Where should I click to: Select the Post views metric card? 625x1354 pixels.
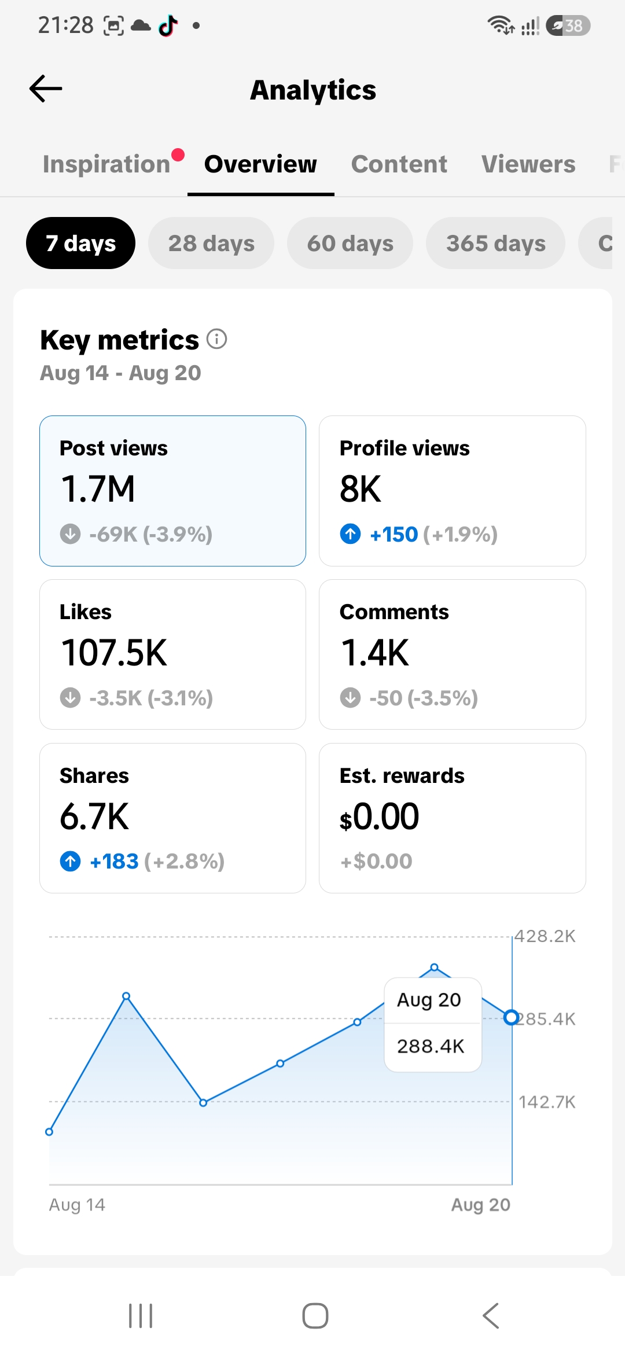[x=172, y=491]
